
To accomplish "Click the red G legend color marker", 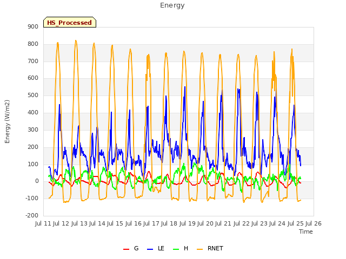I will pos(126,249).
